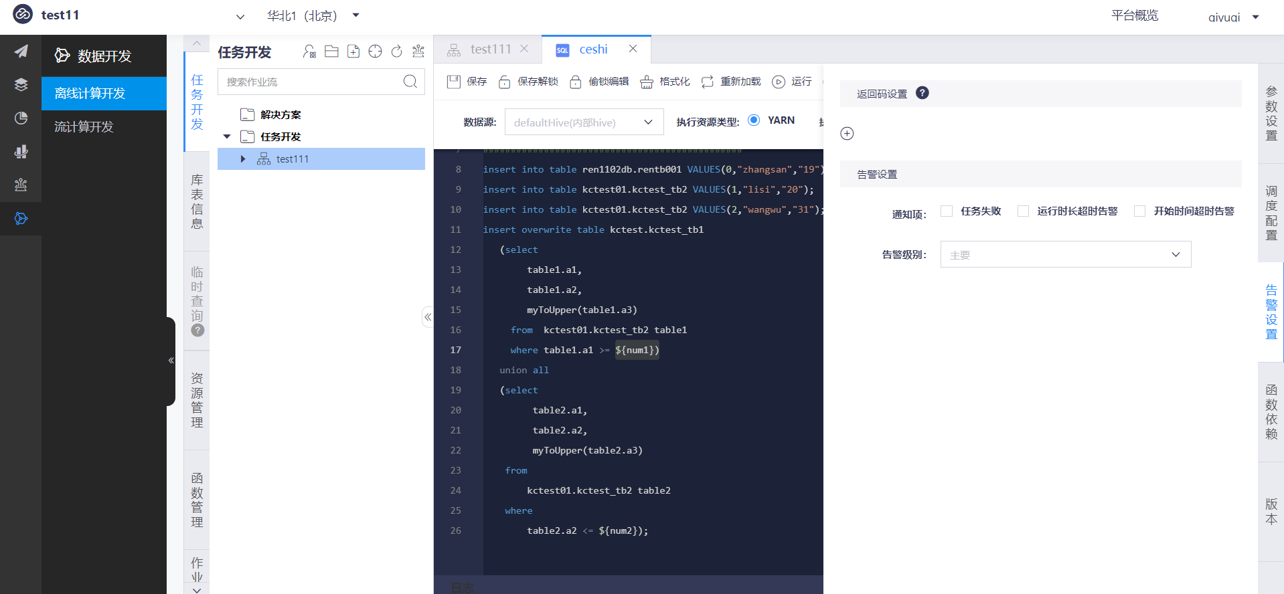Open the 任务开发 vertical tab
Viewport: 1284px width, 594px height.
[x=197, y=102]
